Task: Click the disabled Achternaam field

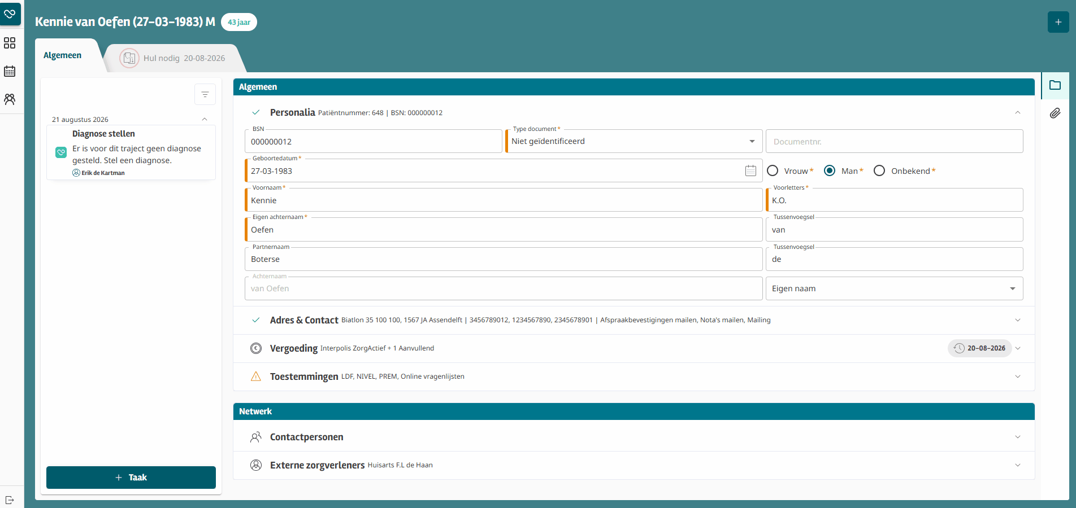Action: (x=504, y=288)
